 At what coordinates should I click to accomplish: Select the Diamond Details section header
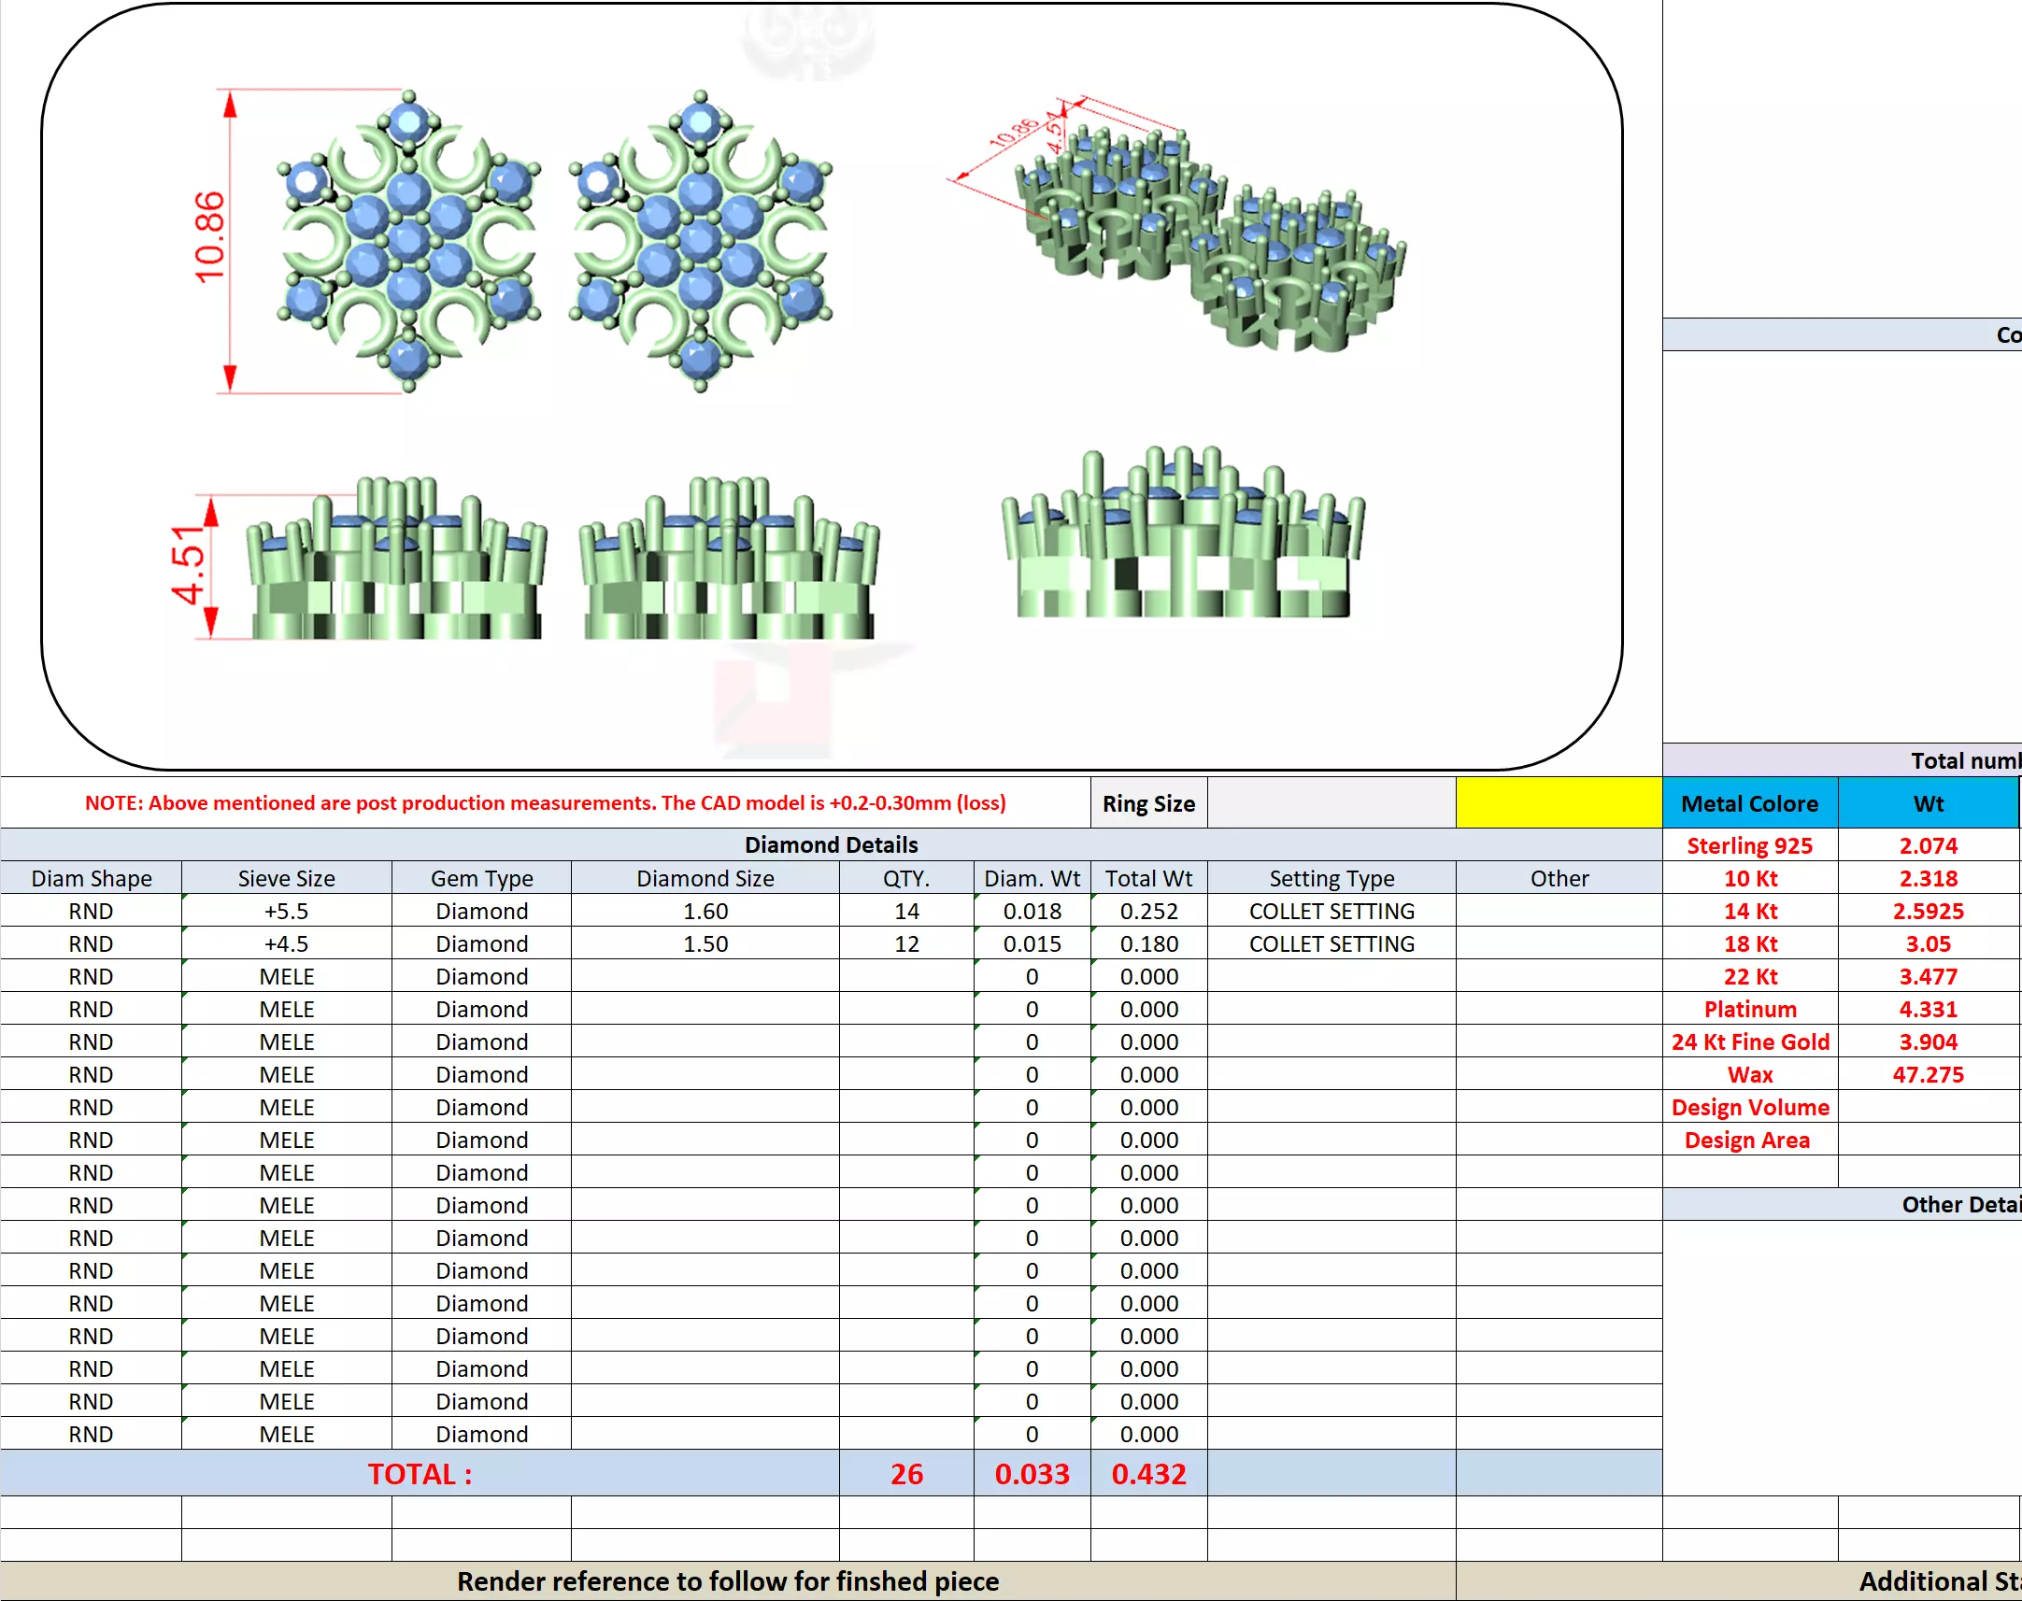(831, 844)
